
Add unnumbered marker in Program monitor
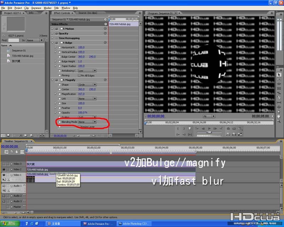click(190, 128)
